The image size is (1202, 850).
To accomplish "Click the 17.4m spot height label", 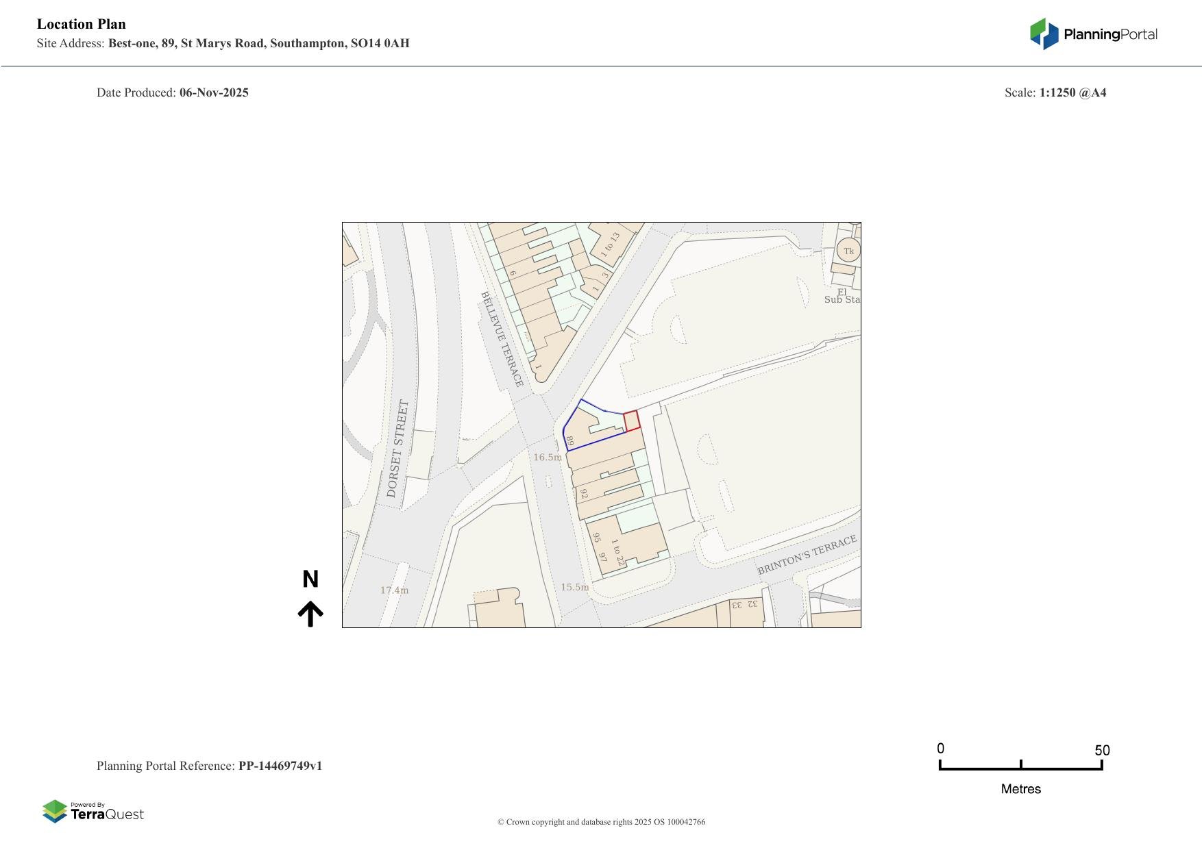I will (x=394, y=590).
